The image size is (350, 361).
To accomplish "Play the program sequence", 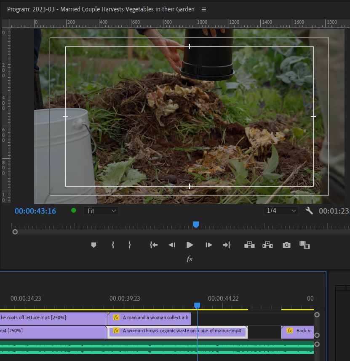I will coord(190,245).
